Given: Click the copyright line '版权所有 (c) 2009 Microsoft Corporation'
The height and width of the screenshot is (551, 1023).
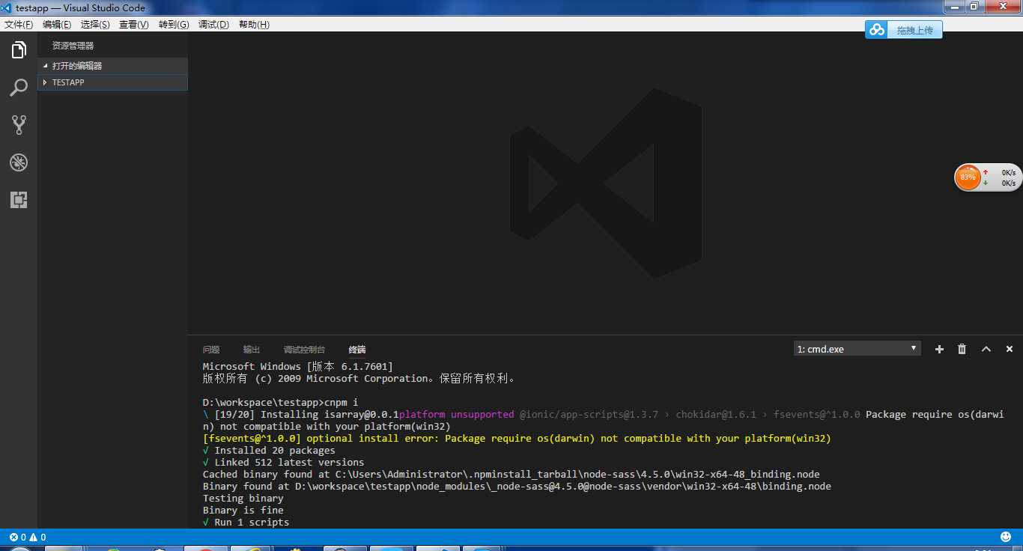Looking at the screenshot, I should click(x=359, y=378).
